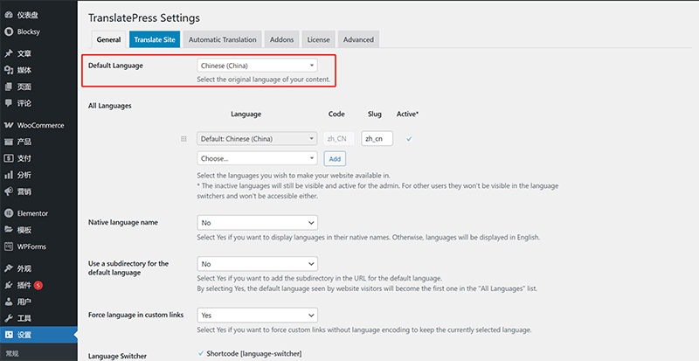Open the Elementor menu label
The image size is (699, 361).
point(32,213)
